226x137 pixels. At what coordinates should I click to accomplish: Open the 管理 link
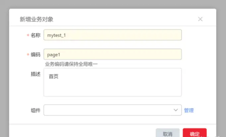[x=189, y=110]
